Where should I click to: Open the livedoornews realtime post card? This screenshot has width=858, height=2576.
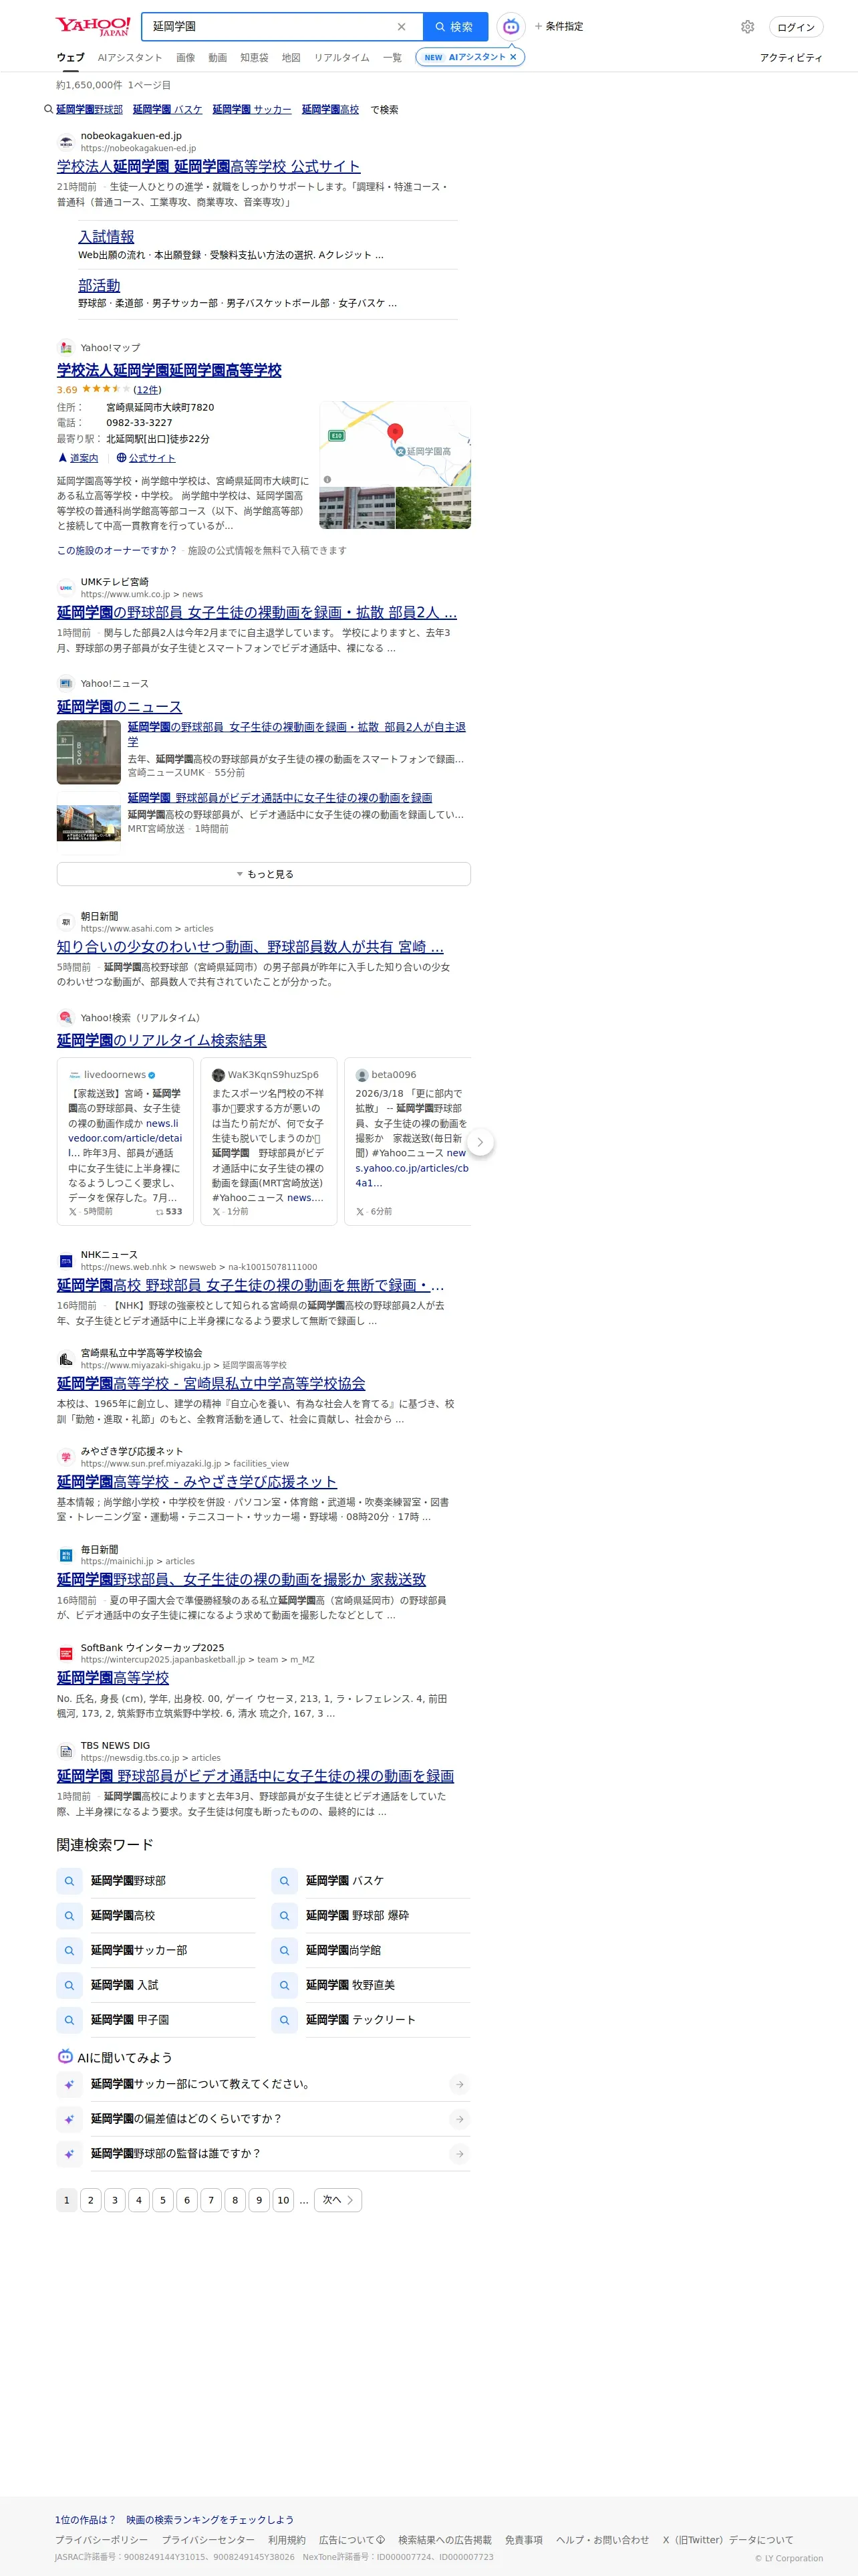click(125, 1141)
